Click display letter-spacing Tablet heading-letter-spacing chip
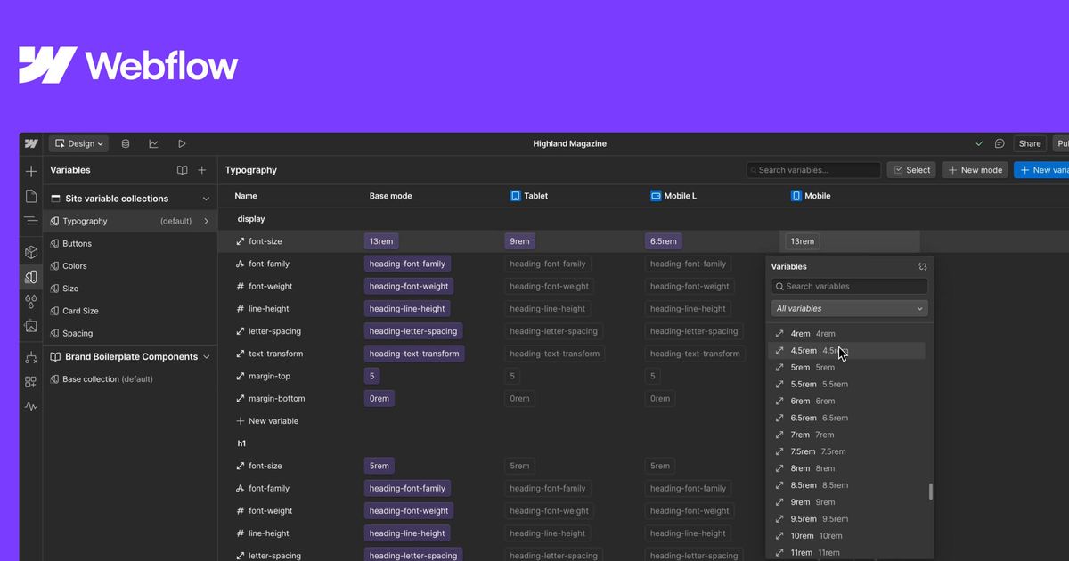Viewport: 1069px width, 561px height. pyautogui.click(x=554, y=331)
